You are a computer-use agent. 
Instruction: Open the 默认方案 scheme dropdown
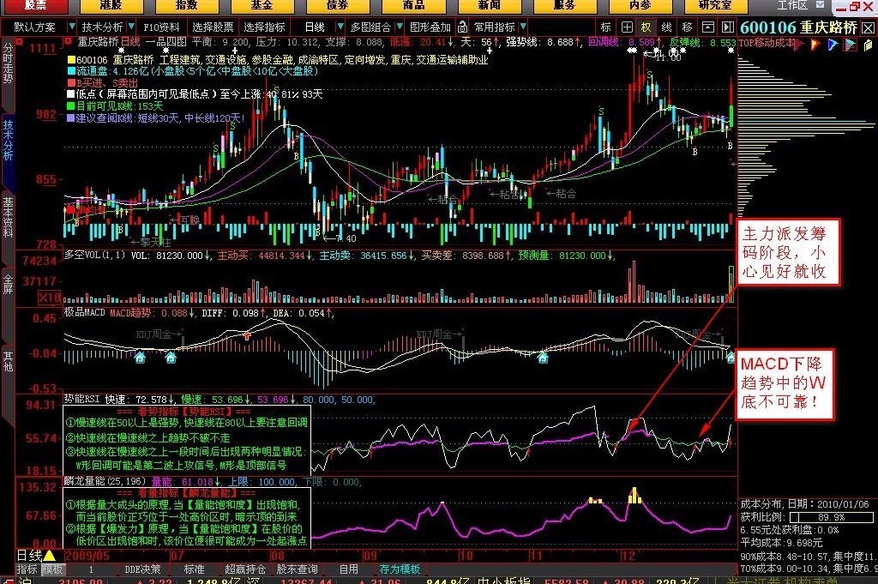(71, 27)
